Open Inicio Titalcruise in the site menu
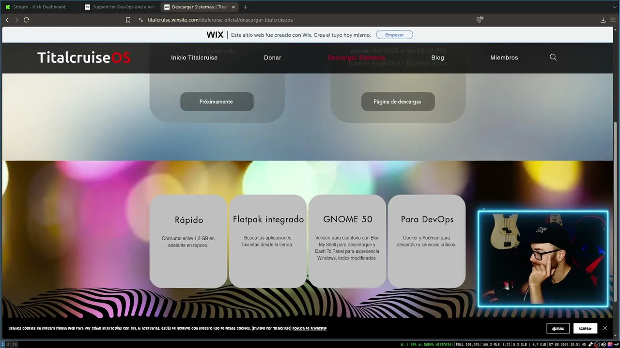 point(194,58)
